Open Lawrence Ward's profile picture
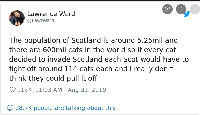This screenshot has width=200, height=115. [x=17, y=18]
